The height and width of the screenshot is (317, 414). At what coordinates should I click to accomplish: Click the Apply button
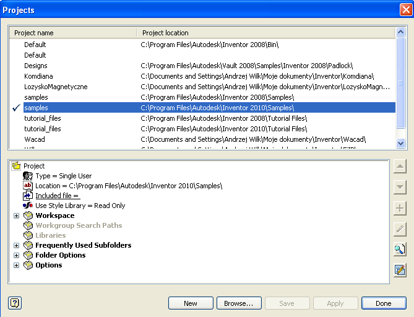335,303
